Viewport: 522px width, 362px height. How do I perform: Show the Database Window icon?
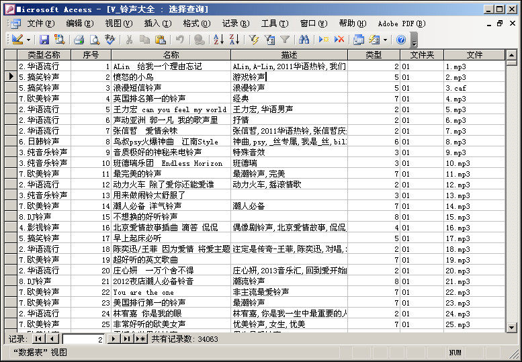tap(359, 40)
